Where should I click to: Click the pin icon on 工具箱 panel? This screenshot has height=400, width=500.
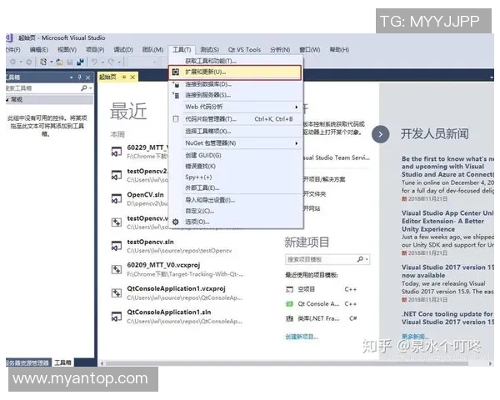(x=80, y=77)
